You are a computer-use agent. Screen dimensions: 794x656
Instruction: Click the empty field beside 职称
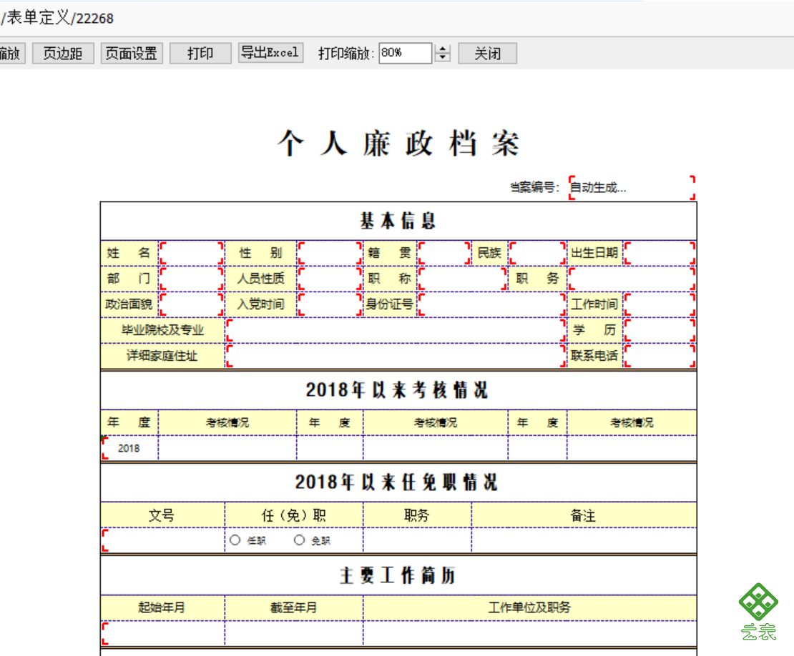[462, 279]
